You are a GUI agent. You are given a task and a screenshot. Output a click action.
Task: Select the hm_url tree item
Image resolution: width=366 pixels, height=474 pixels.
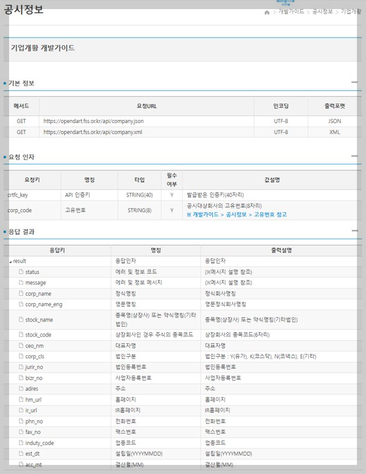pos(33,399)
